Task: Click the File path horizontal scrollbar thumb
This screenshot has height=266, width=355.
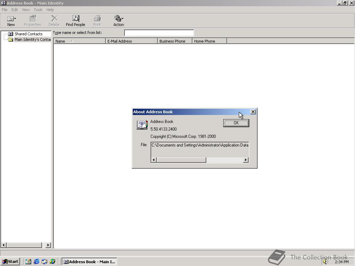Action: (x=181, y=160)
